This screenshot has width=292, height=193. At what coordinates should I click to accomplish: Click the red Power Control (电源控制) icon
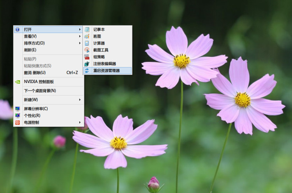pos(18,122)
